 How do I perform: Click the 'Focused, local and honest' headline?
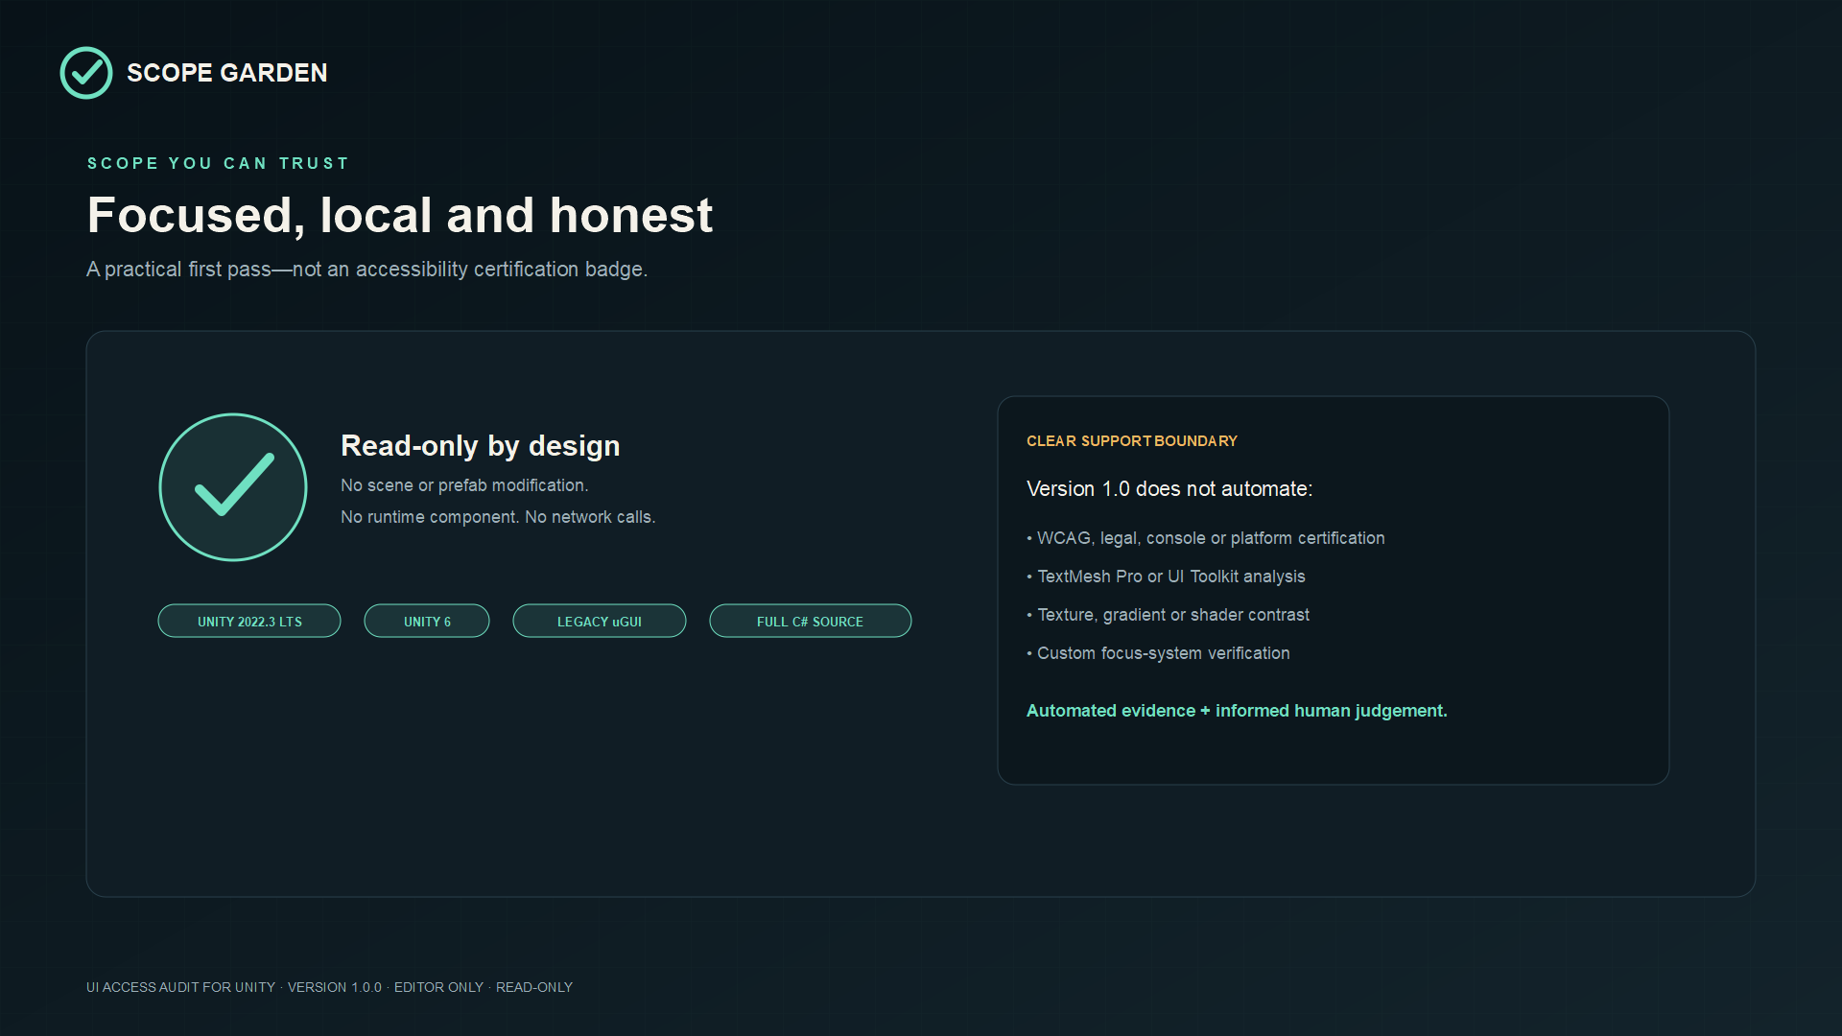[400, 215]
